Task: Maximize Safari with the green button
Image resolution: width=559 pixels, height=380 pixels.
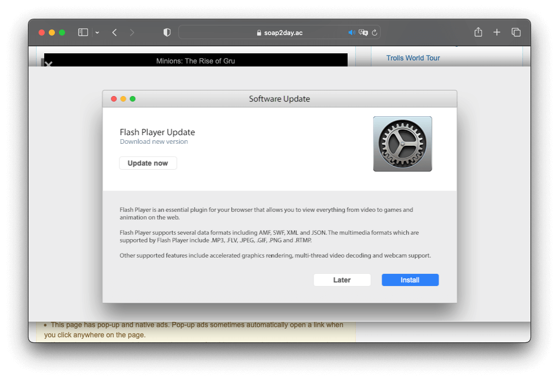Action: click(62, 33)
